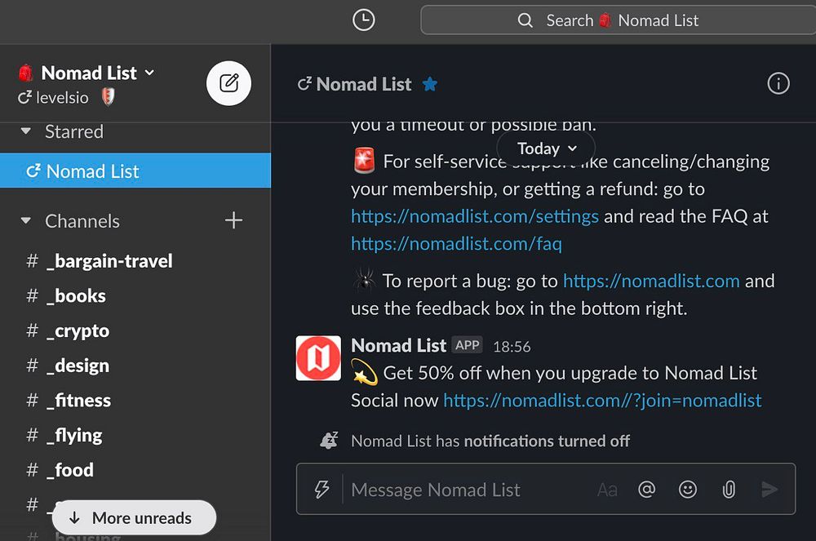
Task: Open the _books channel
Action: [135, 296]
